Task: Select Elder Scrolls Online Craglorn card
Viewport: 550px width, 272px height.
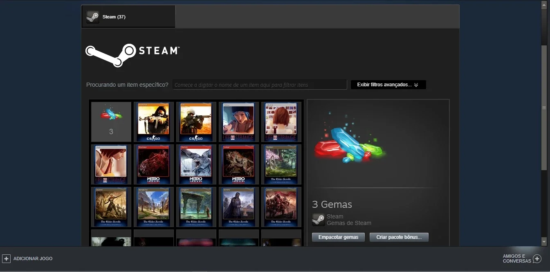Action: [x=196, y=207]
